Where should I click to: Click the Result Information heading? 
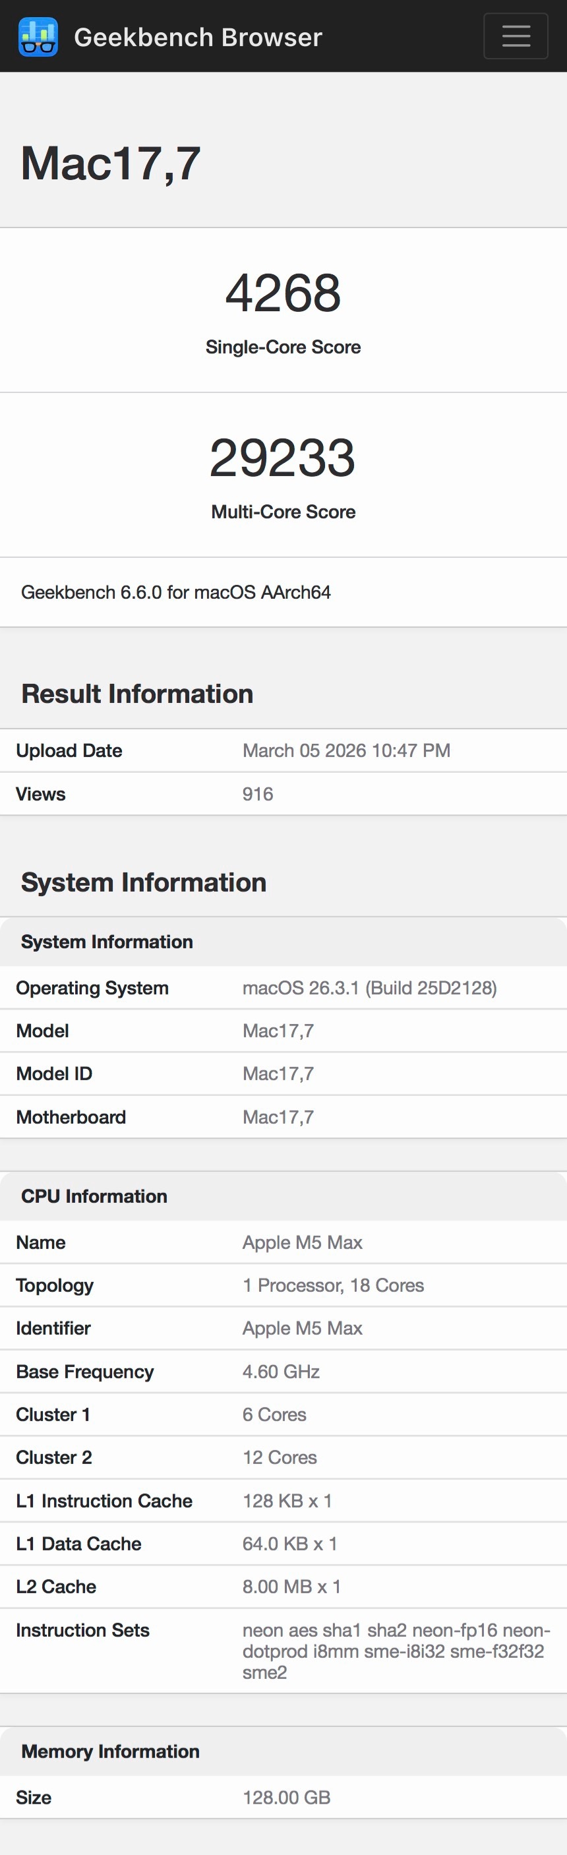click(137, 694)
